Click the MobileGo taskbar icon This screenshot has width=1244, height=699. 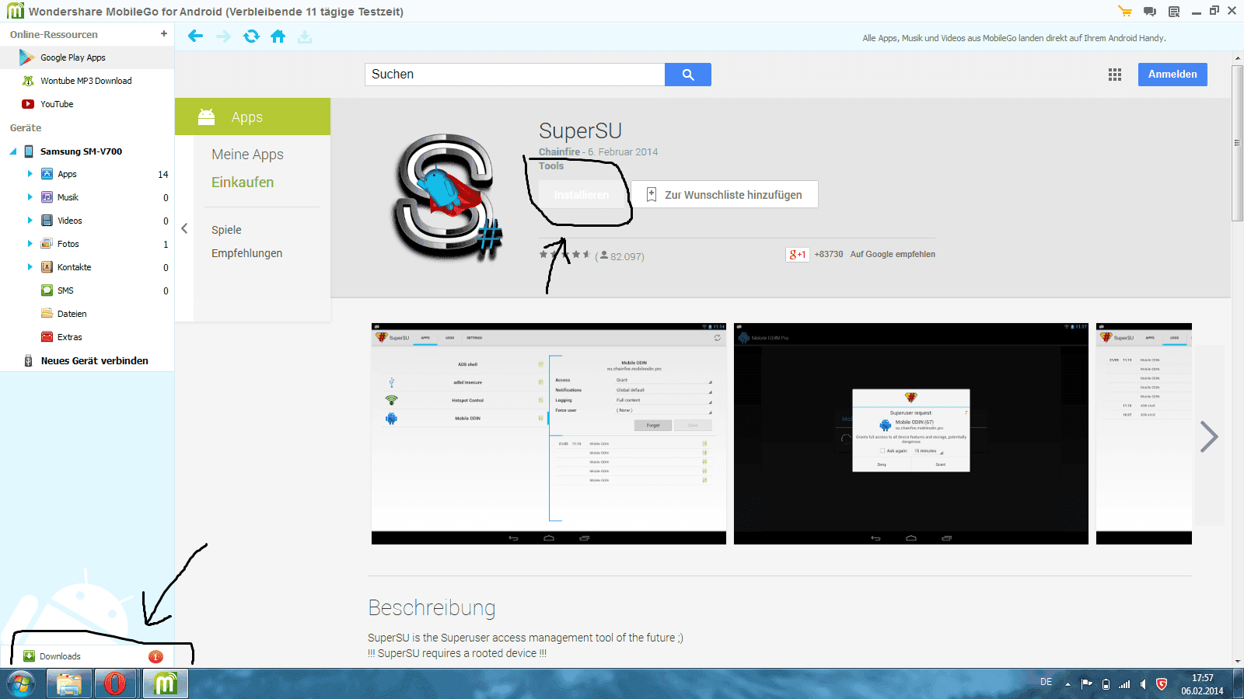click(165, 684)
